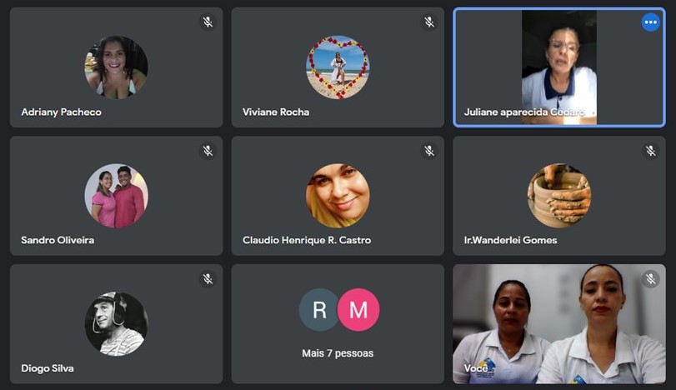Click muted mic icon on Ir.Wanderlei Gomes tile
This screenshot has width=676, height=390.
point(650,151)
